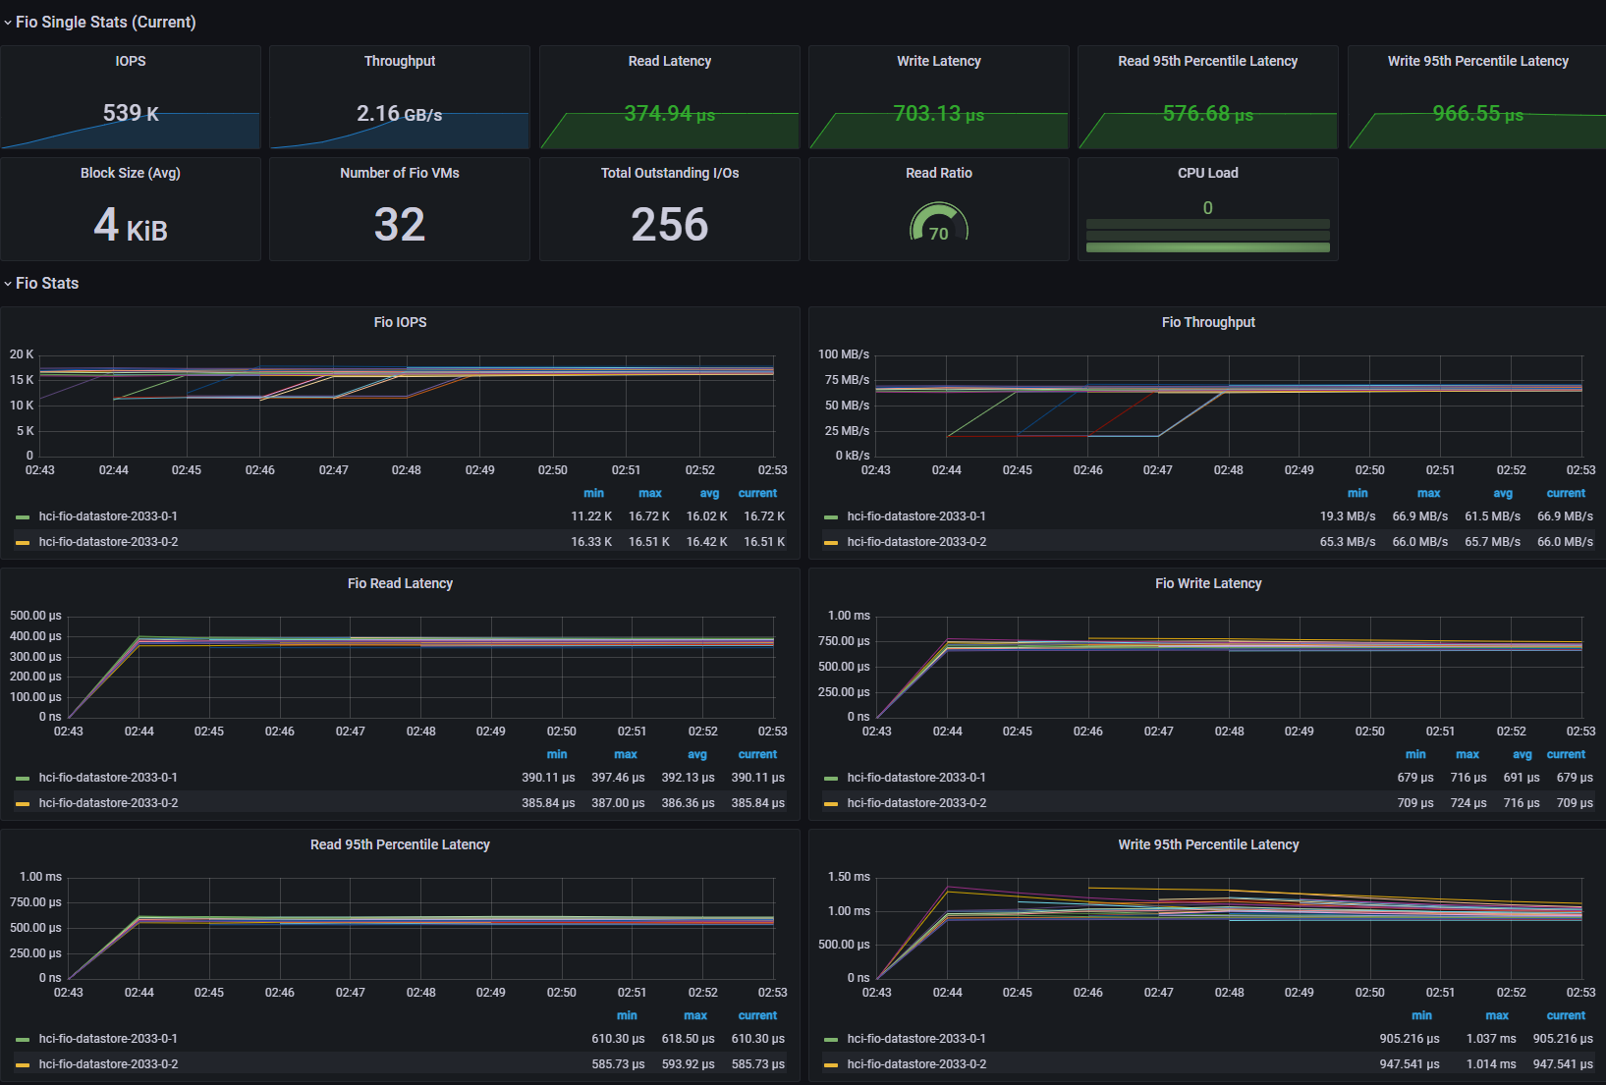Click the CPU Load bar gauge
Screen dimensions: 1606x1085
[x=1208, y=236]
